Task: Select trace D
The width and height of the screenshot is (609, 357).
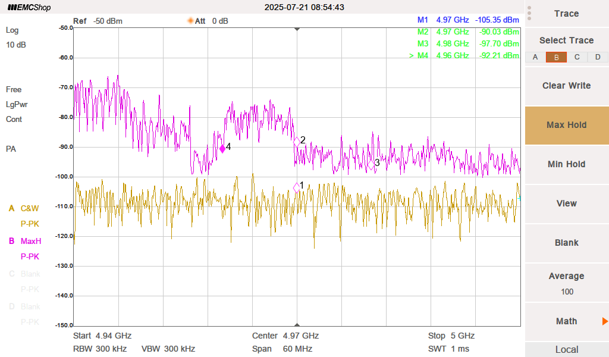Action: (x=598, y=57)
